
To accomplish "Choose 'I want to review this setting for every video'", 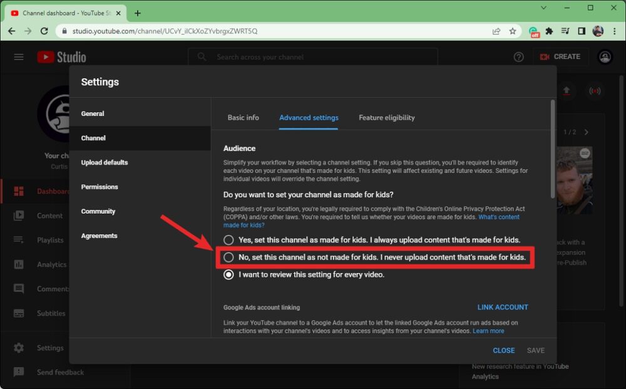I will coord(228,274).
